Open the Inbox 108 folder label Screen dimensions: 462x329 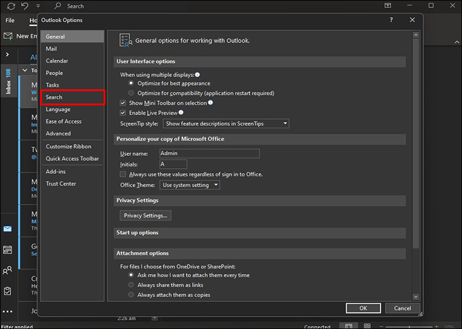8,81
